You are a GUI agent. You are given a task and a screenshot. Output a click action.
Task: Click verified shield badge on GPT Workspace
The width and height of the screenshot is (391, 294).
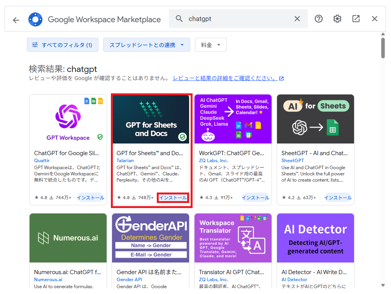click(x=100, y=137)
